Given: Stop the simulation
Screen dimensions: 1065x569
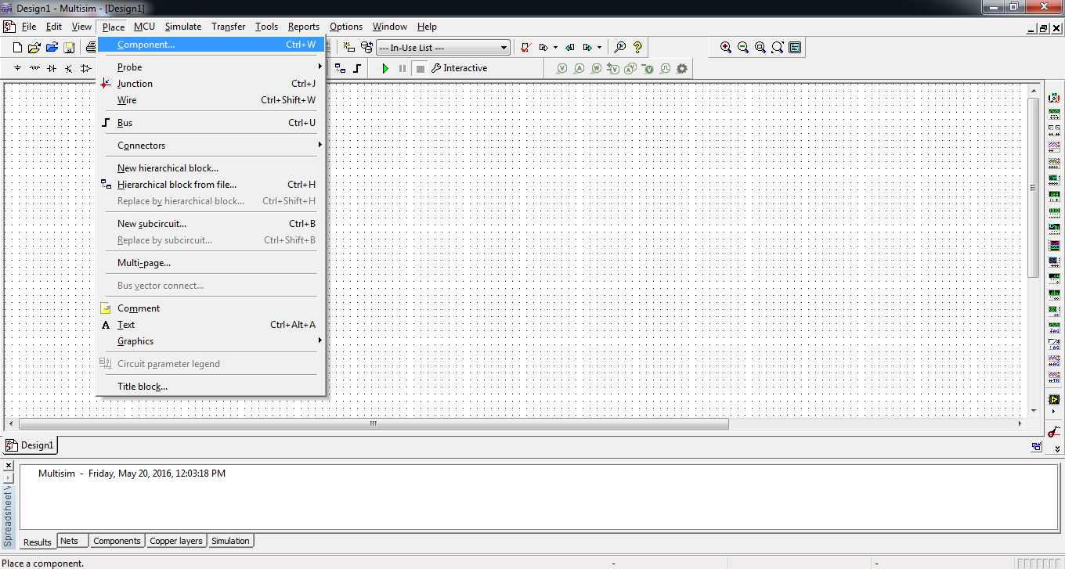Looking at the screenshot, I should 421,68.
